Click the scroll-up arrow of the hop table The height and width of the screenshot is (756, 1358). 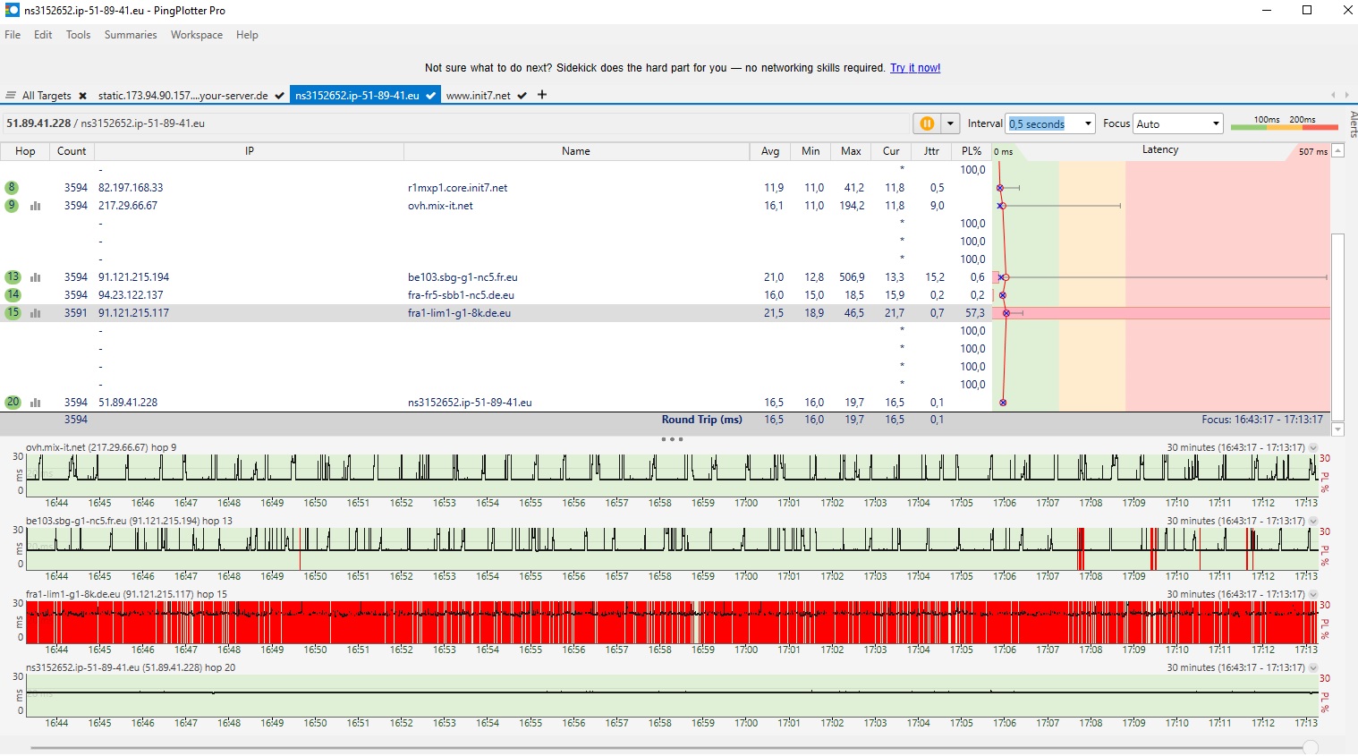tap(1338, 150)
